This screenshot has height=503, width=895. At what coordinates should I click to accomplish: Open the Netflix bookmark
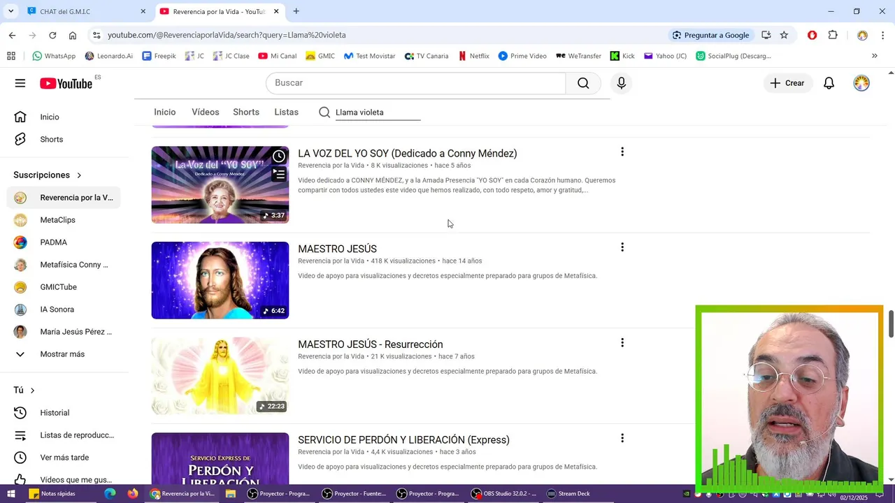click(x=473, y=56)
